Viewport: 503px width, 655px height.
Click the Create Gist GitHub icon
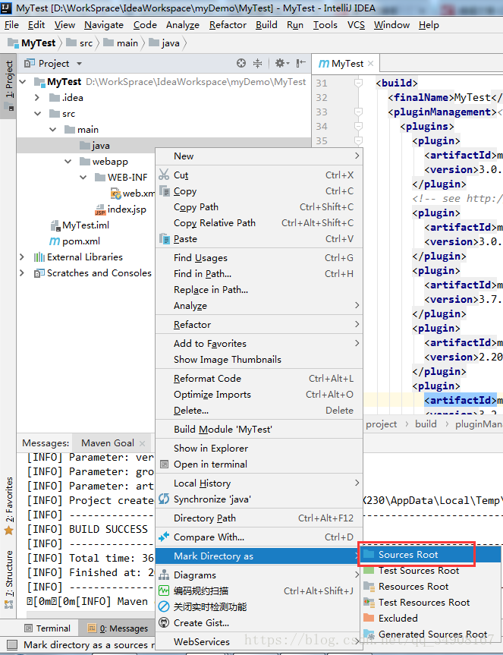[x=164, y=622]
